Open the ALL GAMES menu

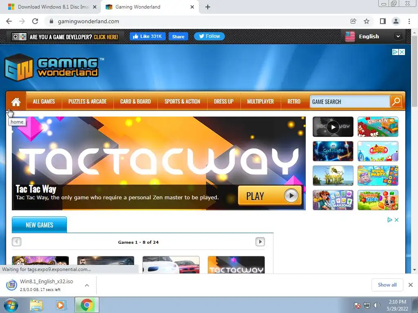click(44, 101)
